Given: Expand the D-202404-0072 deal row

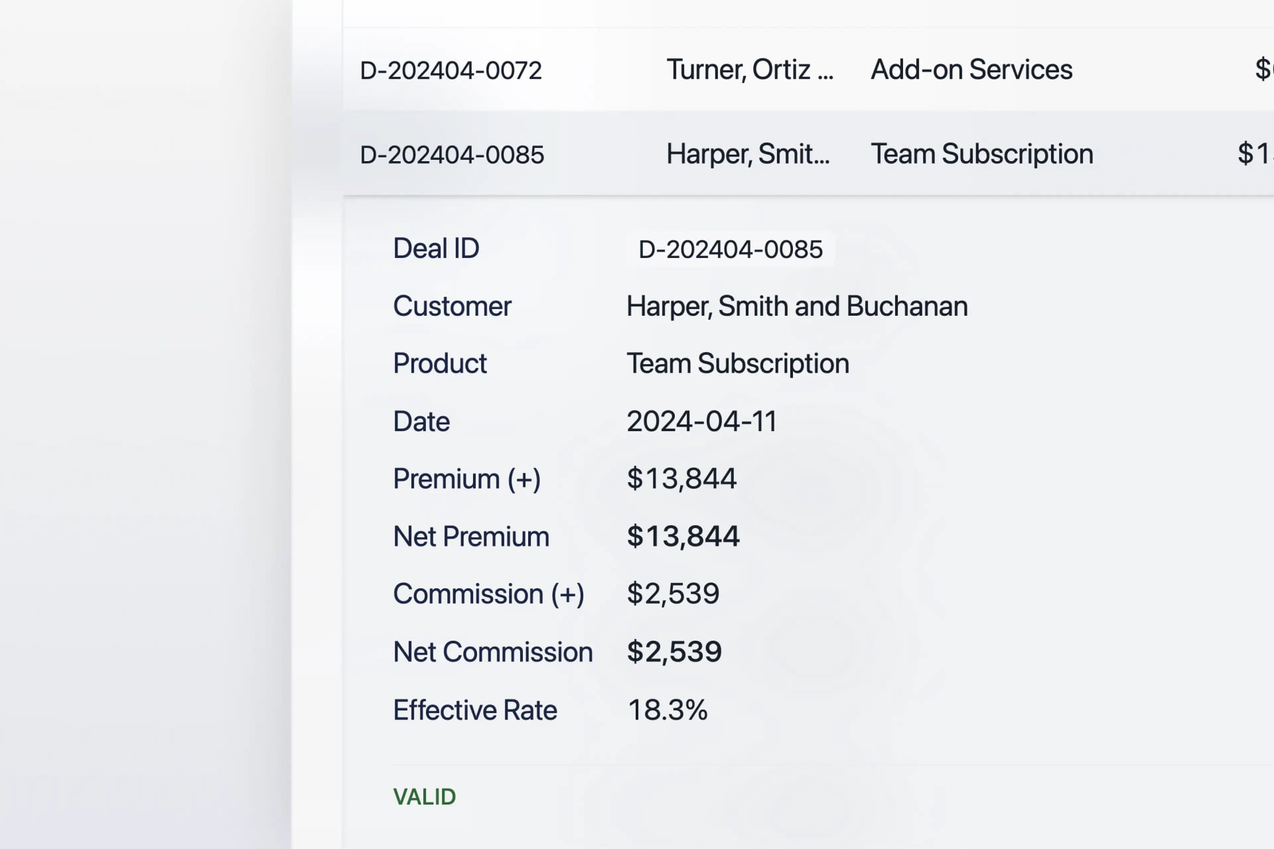Looking at the screenshot, I should tap(453, 69).
